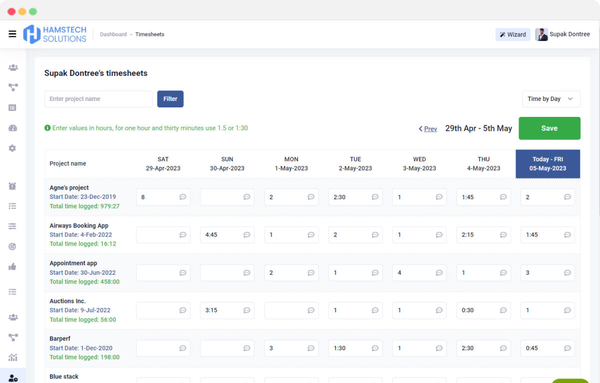Add comment on Agne's project Friday entry

567,197
